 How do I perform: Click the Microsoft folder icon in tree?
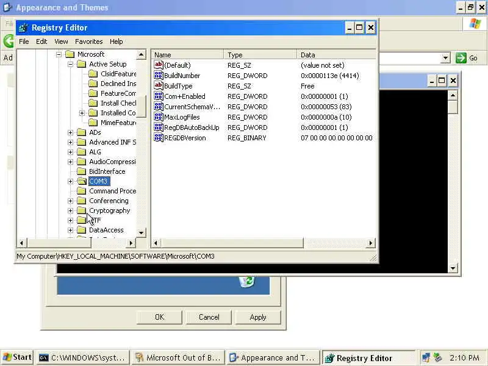(x=70, y=54)
